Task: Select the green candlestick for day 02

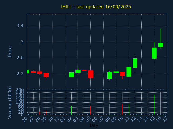Action: click(x=71, y=75)
